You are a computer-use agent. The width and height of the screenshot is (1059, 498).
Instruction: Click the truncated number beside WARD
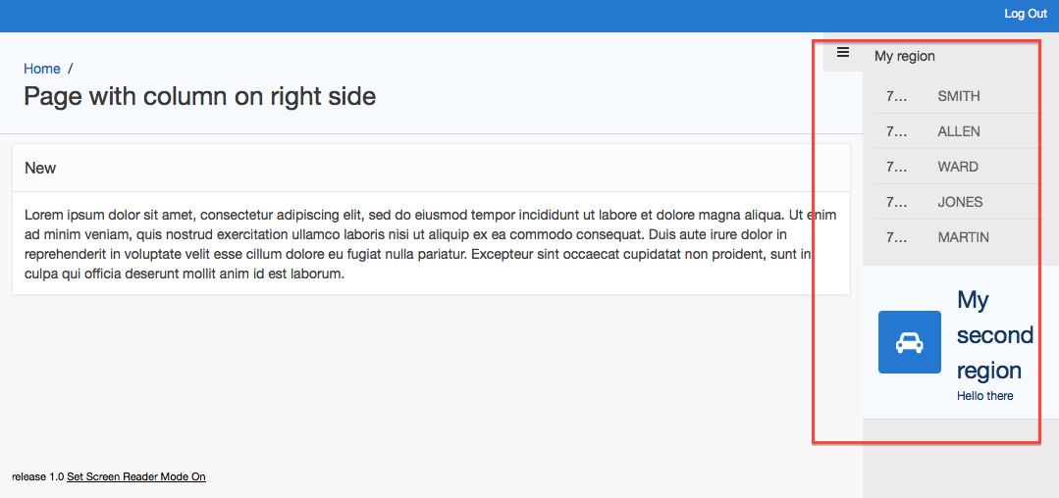coord(897,167)
